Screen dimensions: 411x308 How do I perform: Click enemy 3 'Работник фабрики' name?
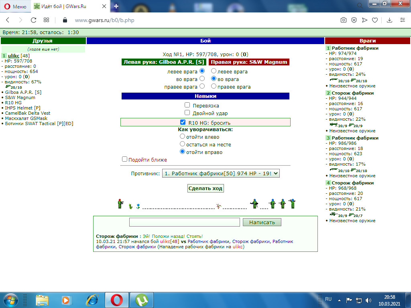pyautogui.click(x=355, y=138)
